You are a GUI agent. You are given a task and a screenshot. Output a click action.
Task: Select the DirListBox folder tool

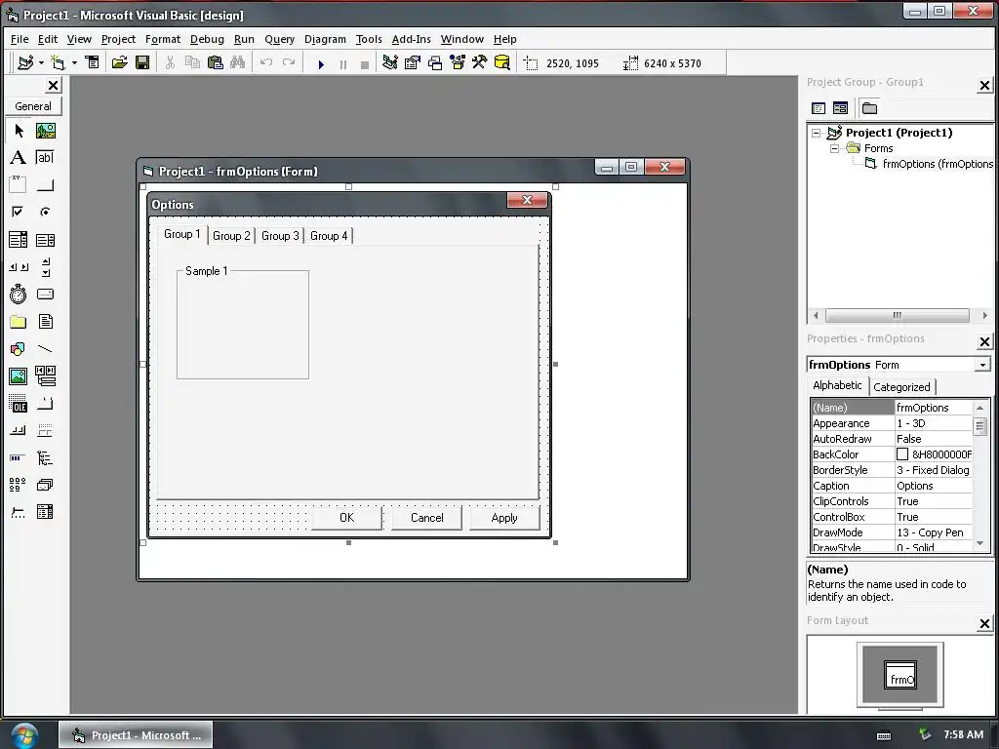click(x=19, y=322)
